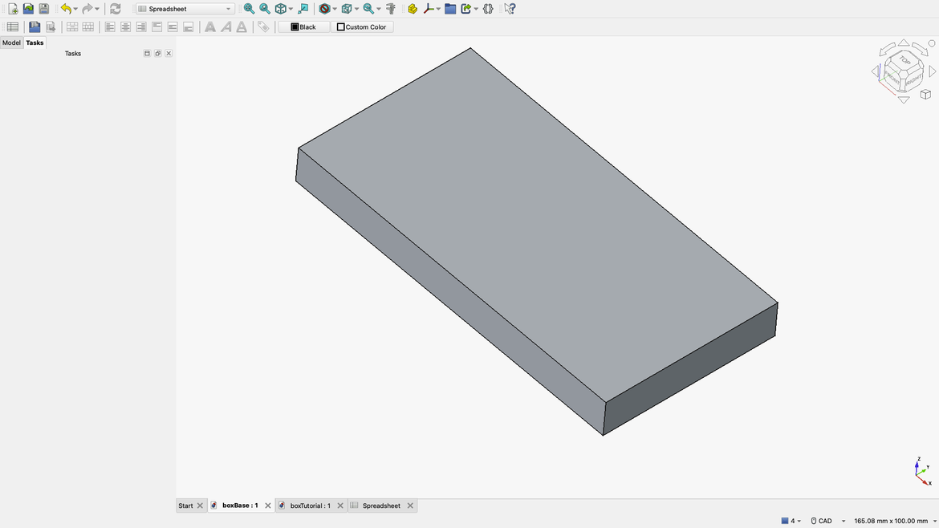Screen dimensions: 939x528
Task: Open the draw style dropdown
Action: (x=335, y=9)
